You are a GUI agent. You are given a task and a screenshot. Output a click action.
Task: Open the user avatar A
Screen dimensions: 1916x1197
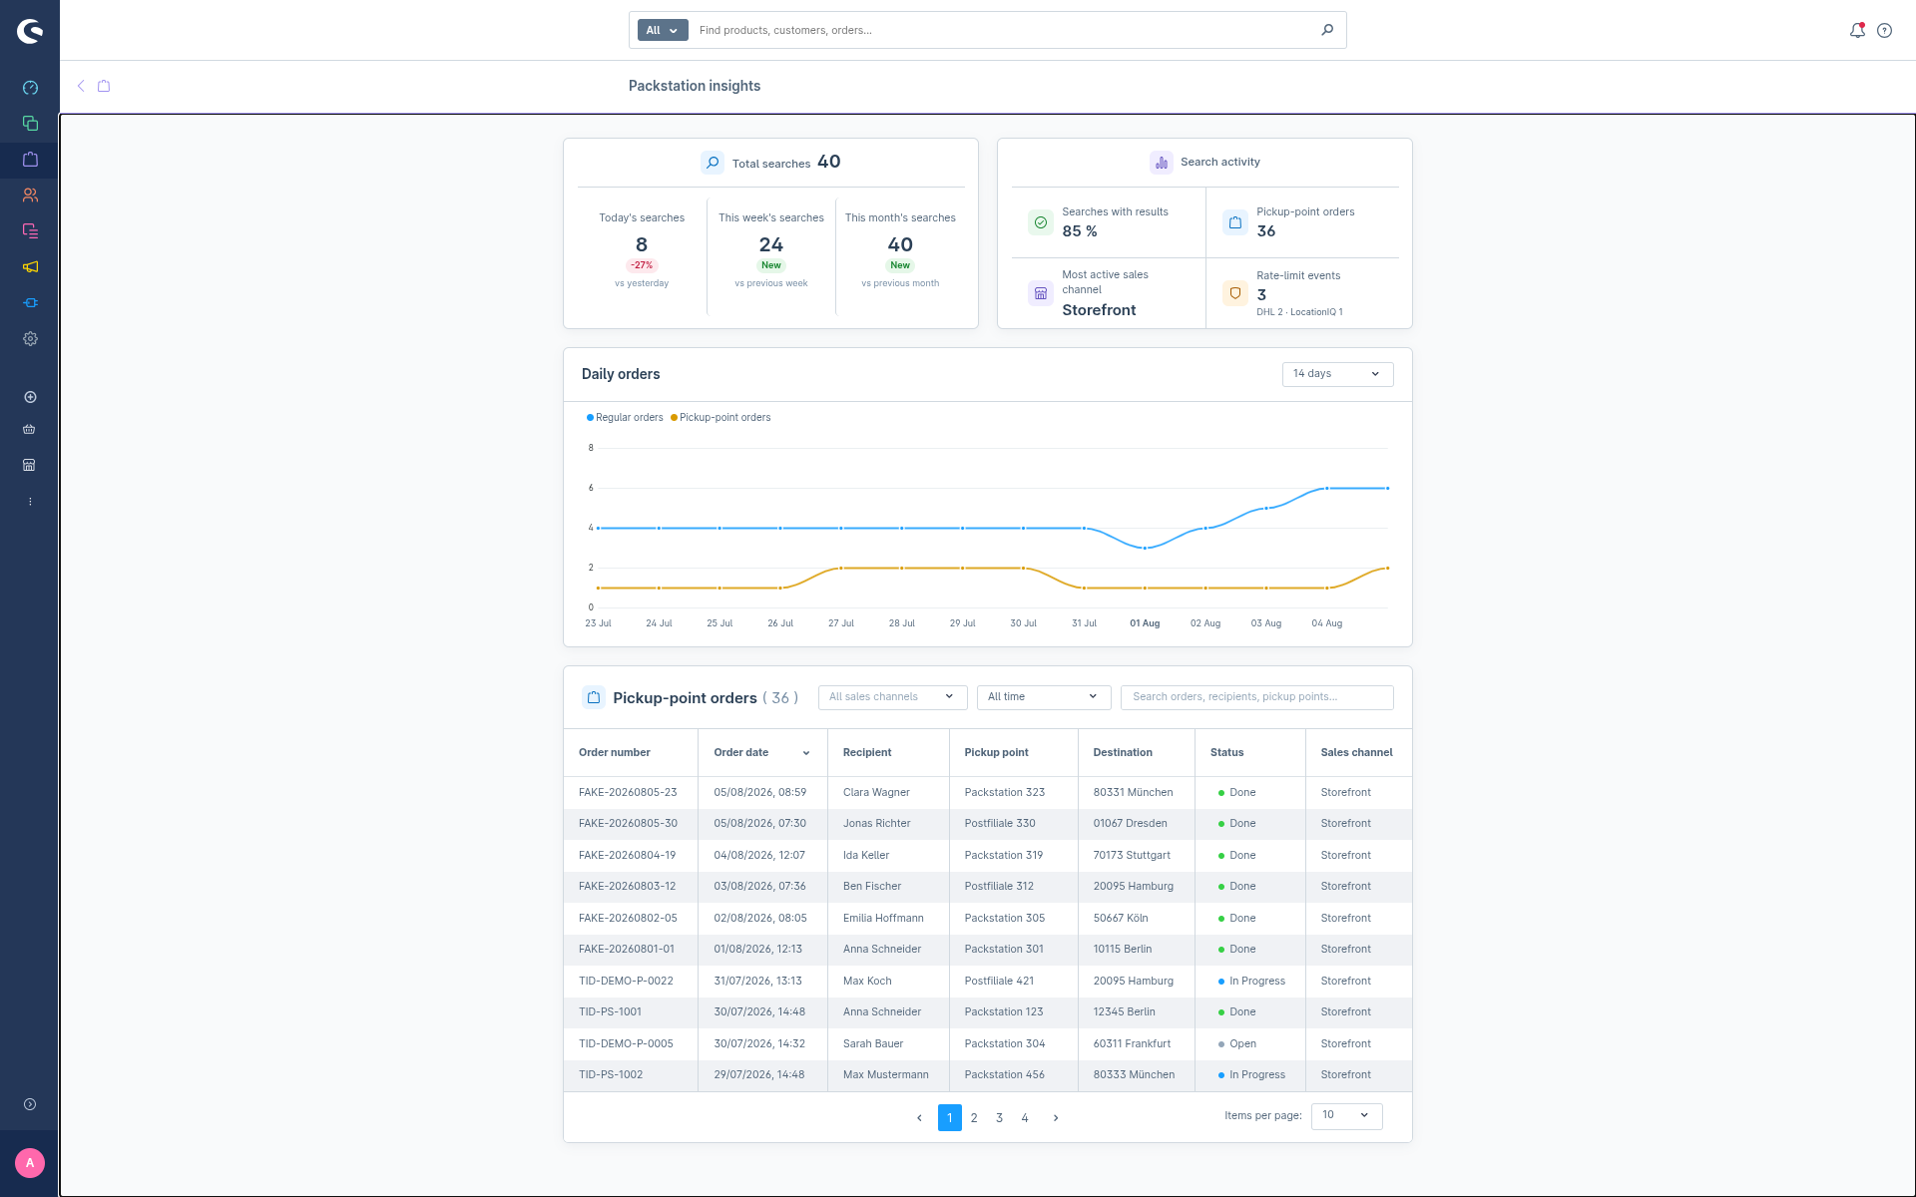pos(30,1163)
